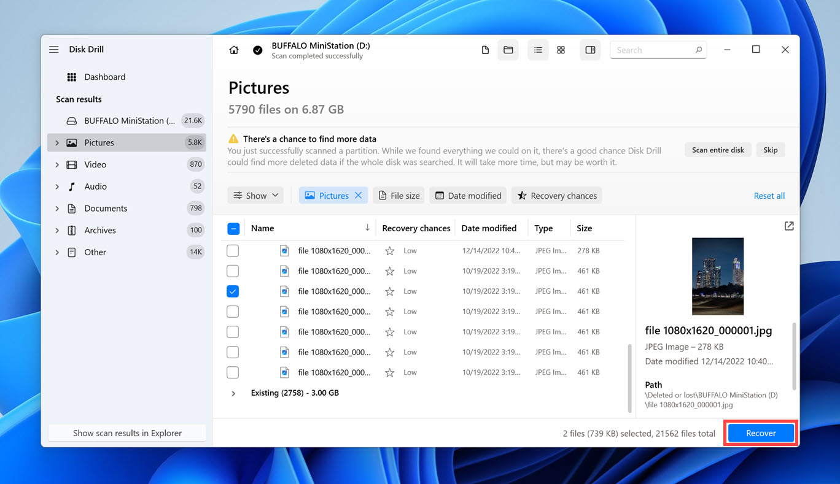Open preview in external window icon

(x=789, y=226)
